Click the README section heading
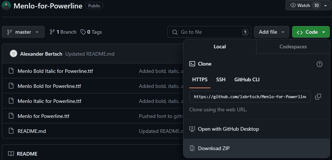This screenshot has height=160, width=332. [27, 154]
